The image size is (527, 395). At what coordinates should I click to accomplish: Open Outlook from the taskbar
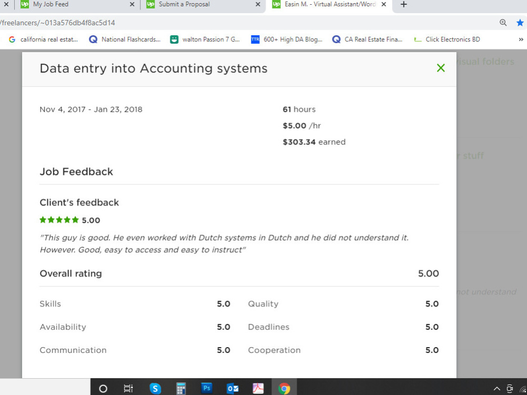click(x=232, y=389)
